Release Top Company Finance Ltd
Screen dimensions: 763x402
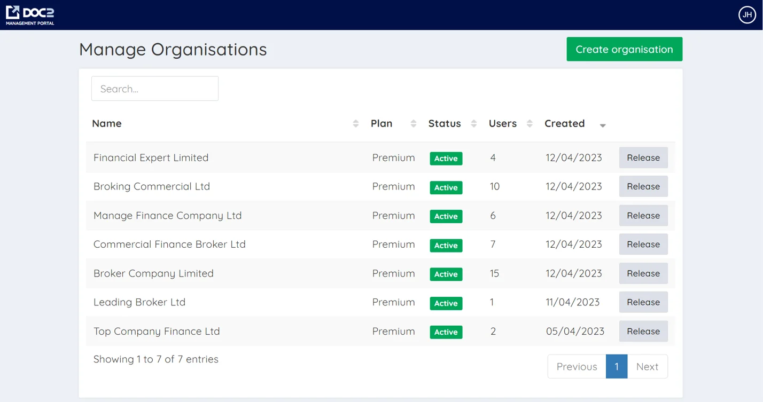[643, 331]
